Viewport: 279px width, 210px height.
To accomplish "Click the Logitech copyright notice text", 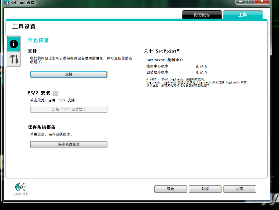I will pos(197,82).
